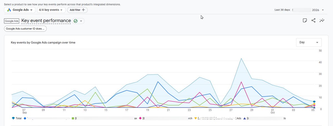Screen dimensions: 333x126
Task: Click the share report icon
Action: coord(313,20)
